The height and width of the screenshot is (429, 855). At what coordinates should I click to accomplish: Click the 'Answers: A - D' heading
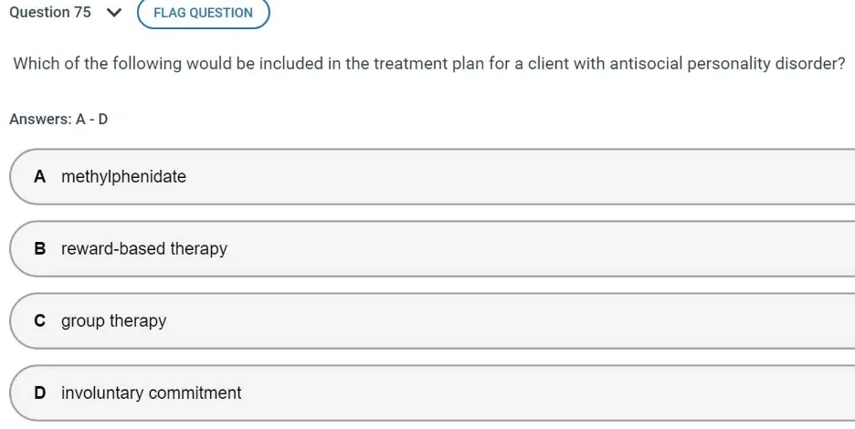coord(58,119)
